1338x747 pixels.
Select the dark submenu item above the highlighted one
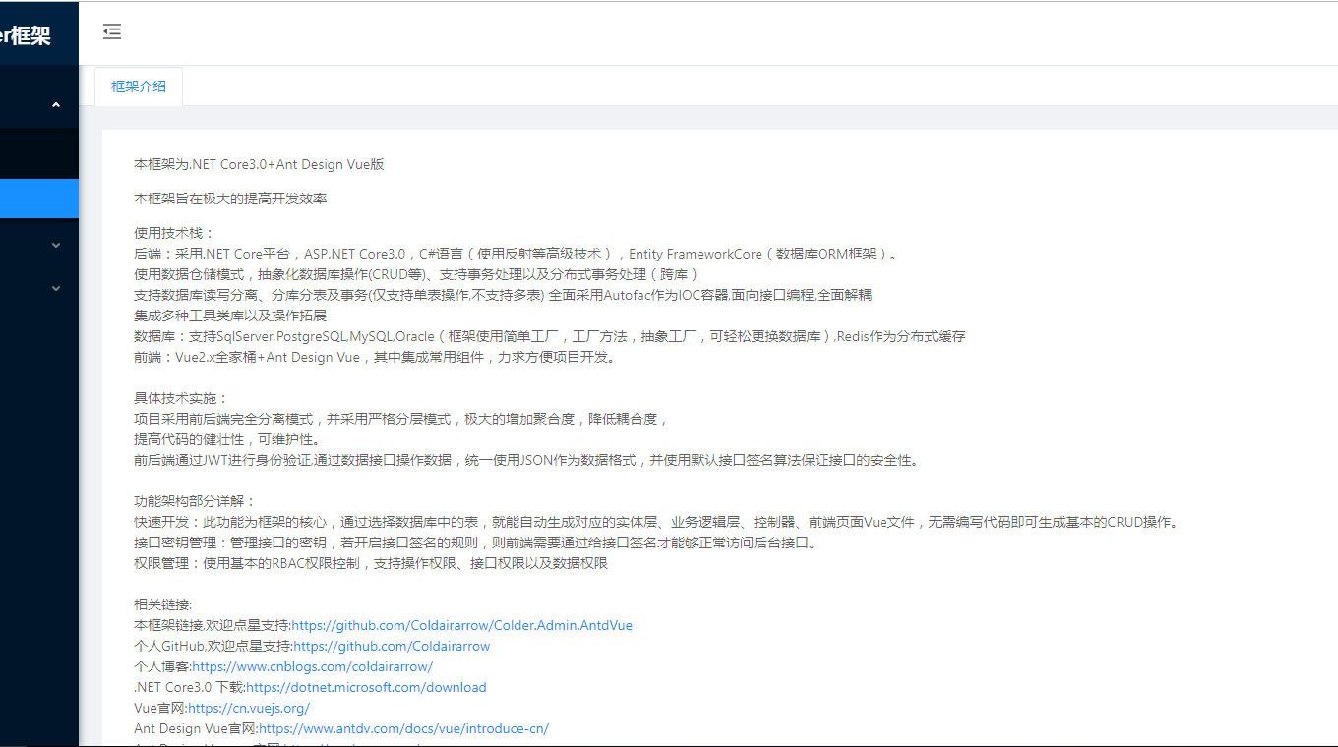point(38,153)
